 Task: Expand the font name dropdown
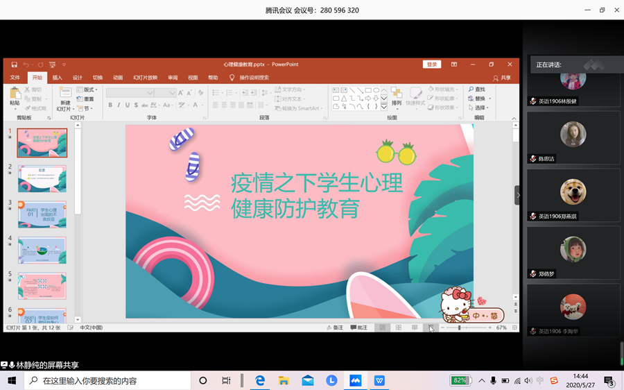click(x=150, y=93)
